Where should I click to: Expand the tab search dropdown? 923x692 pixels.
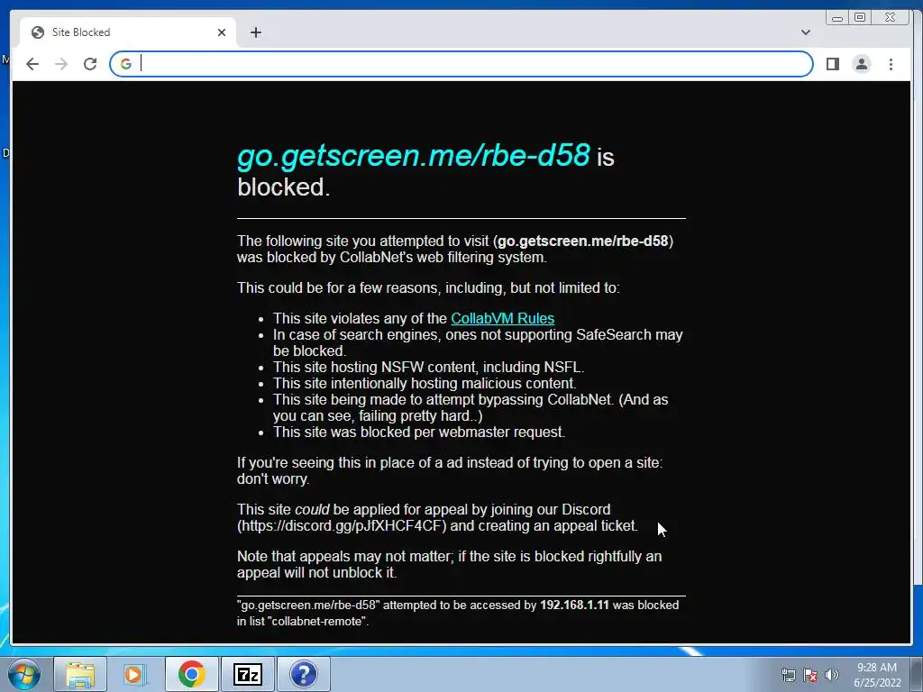click(805, 32)
